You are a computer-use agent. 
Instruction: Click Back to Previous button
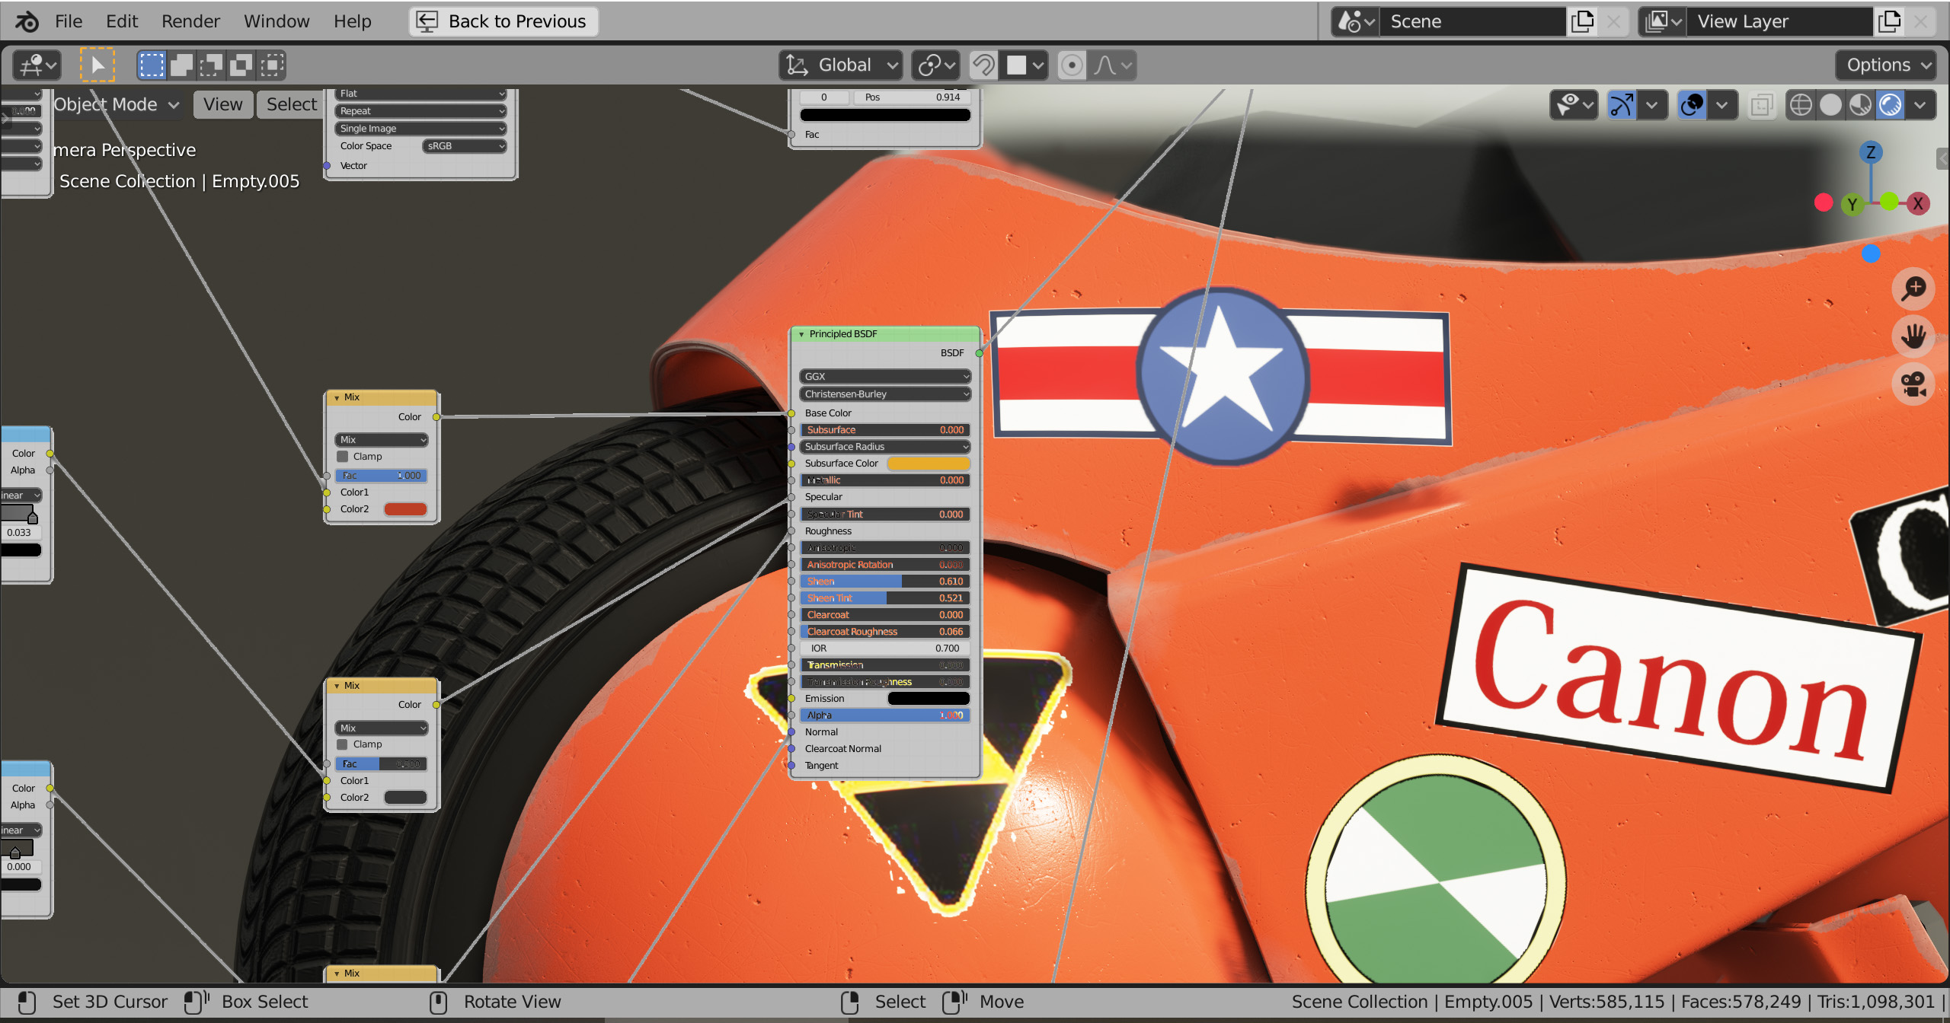tap(503, 21)
